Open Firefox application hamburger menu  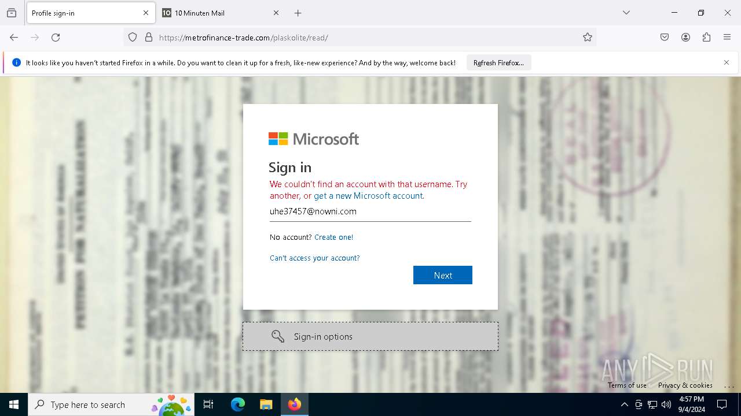click(x=727, y=38)
